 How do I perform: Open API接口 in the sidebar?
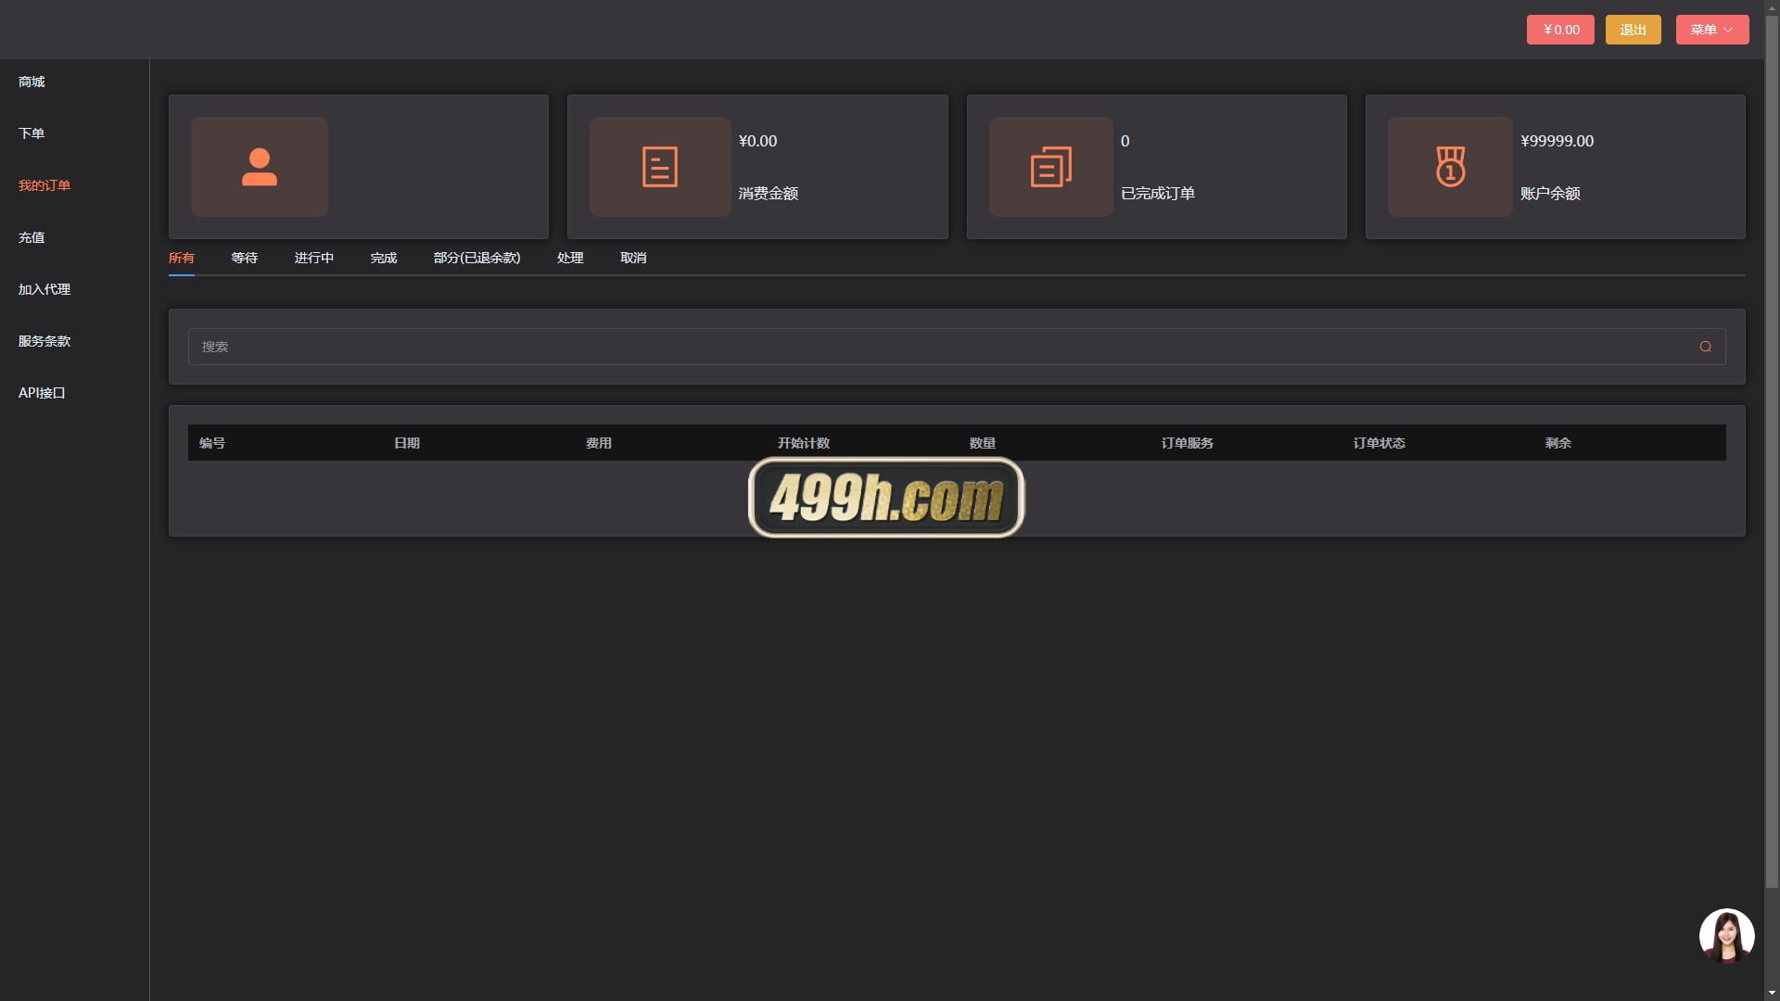point(42,393)
